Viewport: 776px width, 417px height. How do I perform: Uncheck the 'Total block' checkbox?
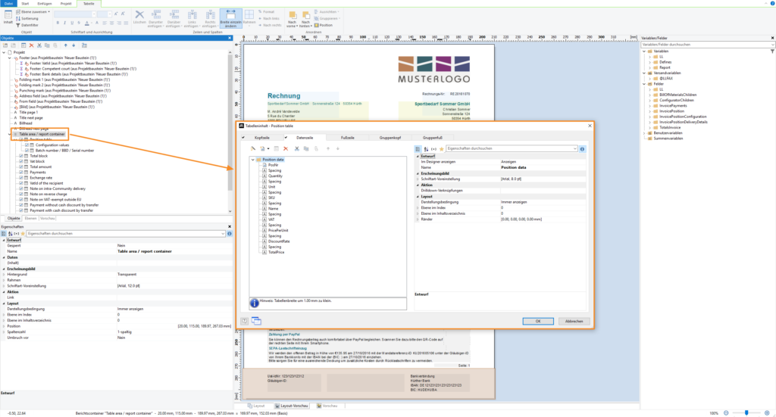point(21,155)
